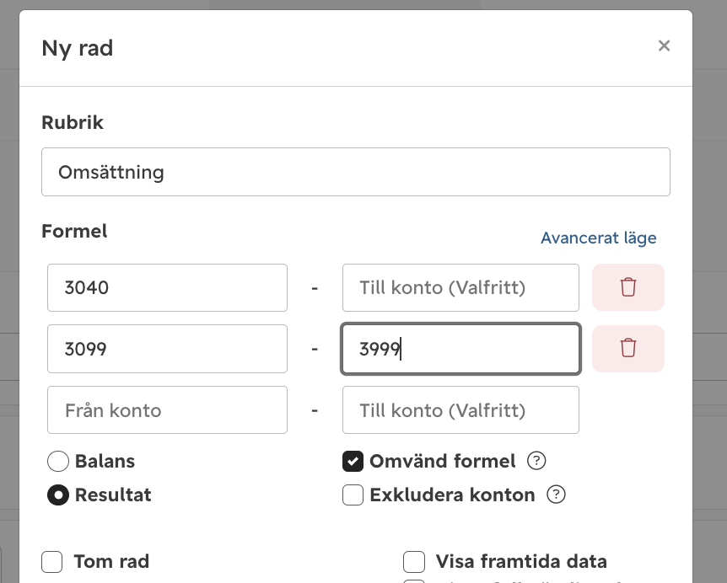This screenshot has width=727, height=583.
Task: Click the empty Till konto field beside 3040
Action: click(460, 287)
